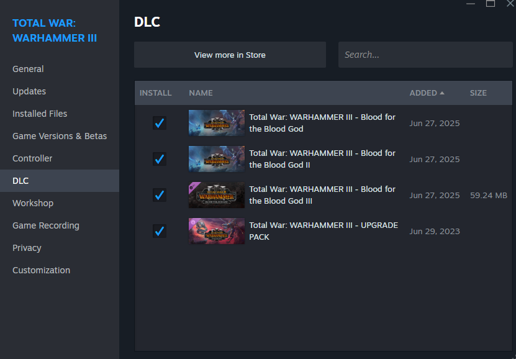Open Controller settings section
The height and width of the screenshot is (359, 516).
coord(60,158)
